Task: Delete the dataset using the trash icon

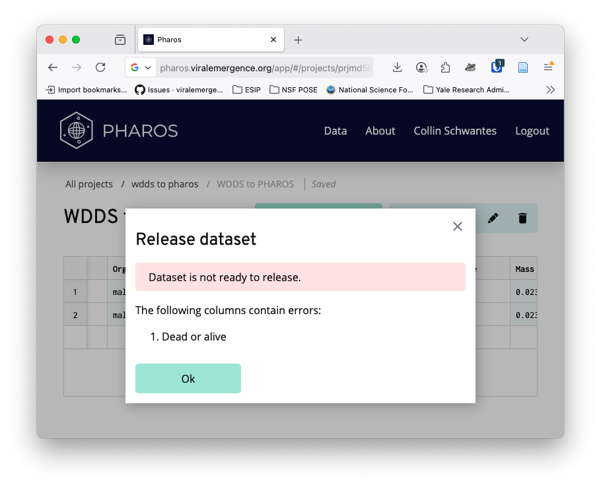Action: [522, 217]
